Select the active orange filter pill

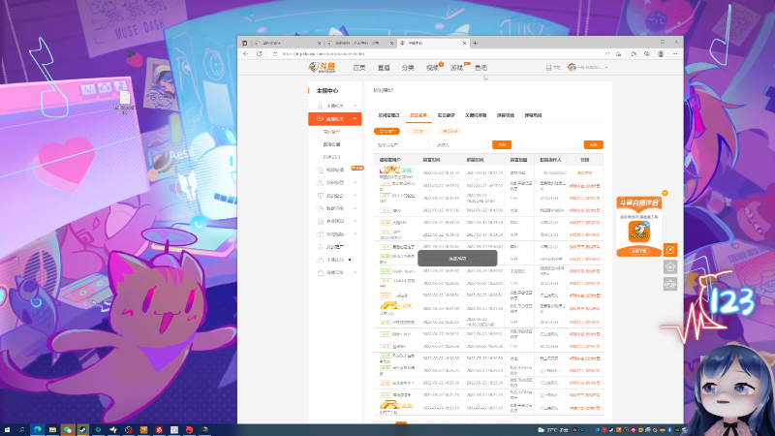[x=387, y=131]
